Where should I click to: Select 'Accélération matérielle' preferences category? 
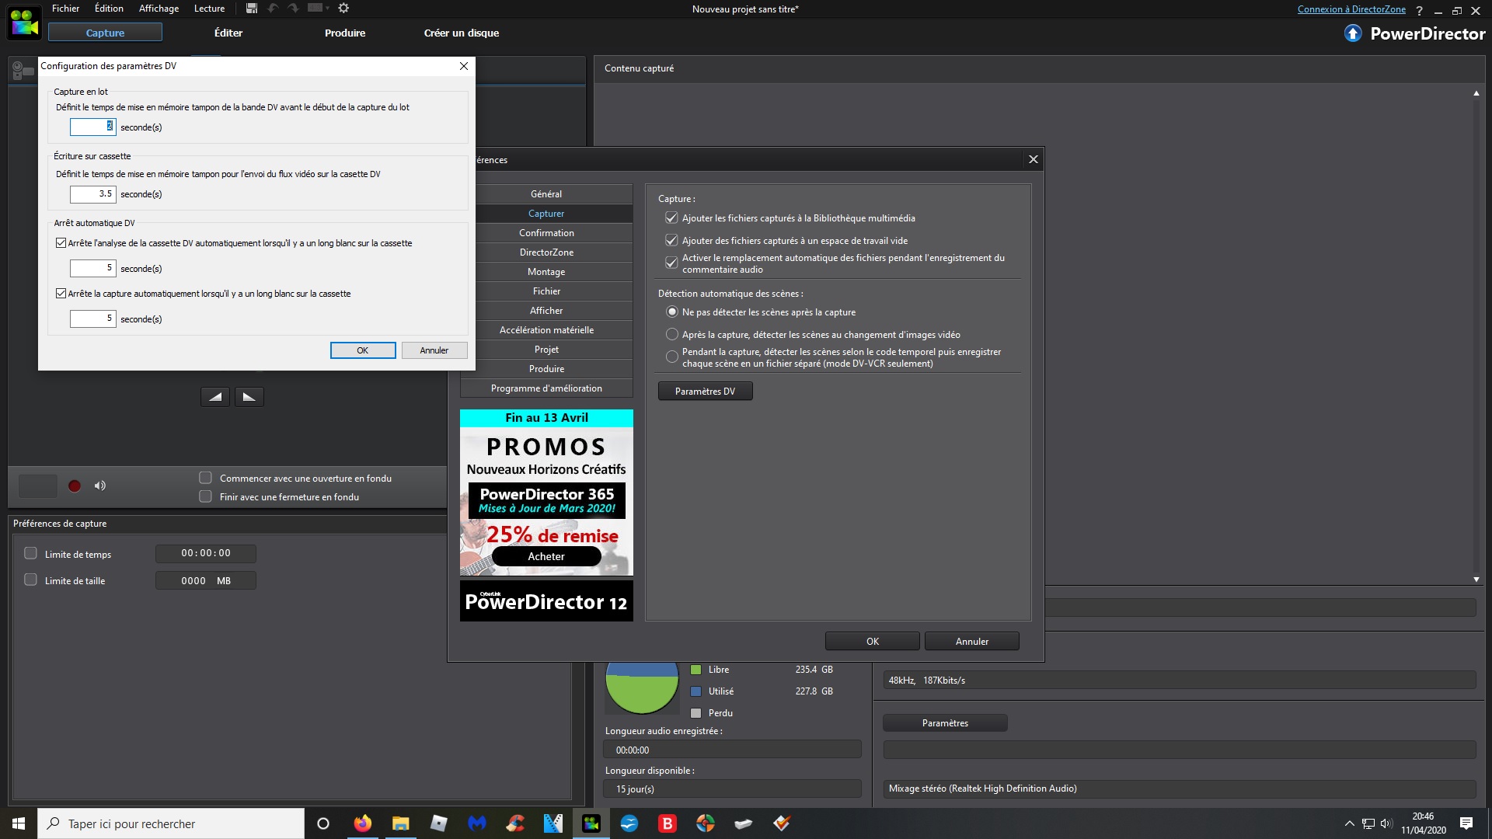pyautogui.click(x=546, y=330)
